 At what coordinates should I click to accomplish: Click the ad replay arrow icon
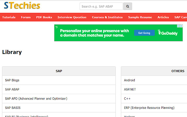coord(56,27)
